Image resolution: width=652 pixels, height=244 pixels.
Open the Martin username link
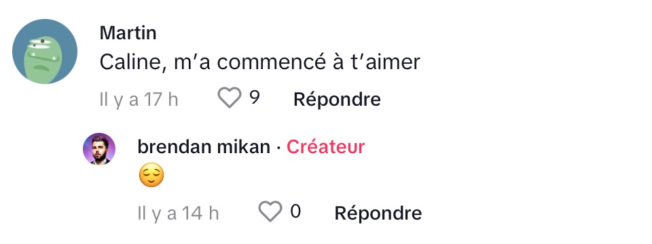pyautogui.click(x=128, y=33)
